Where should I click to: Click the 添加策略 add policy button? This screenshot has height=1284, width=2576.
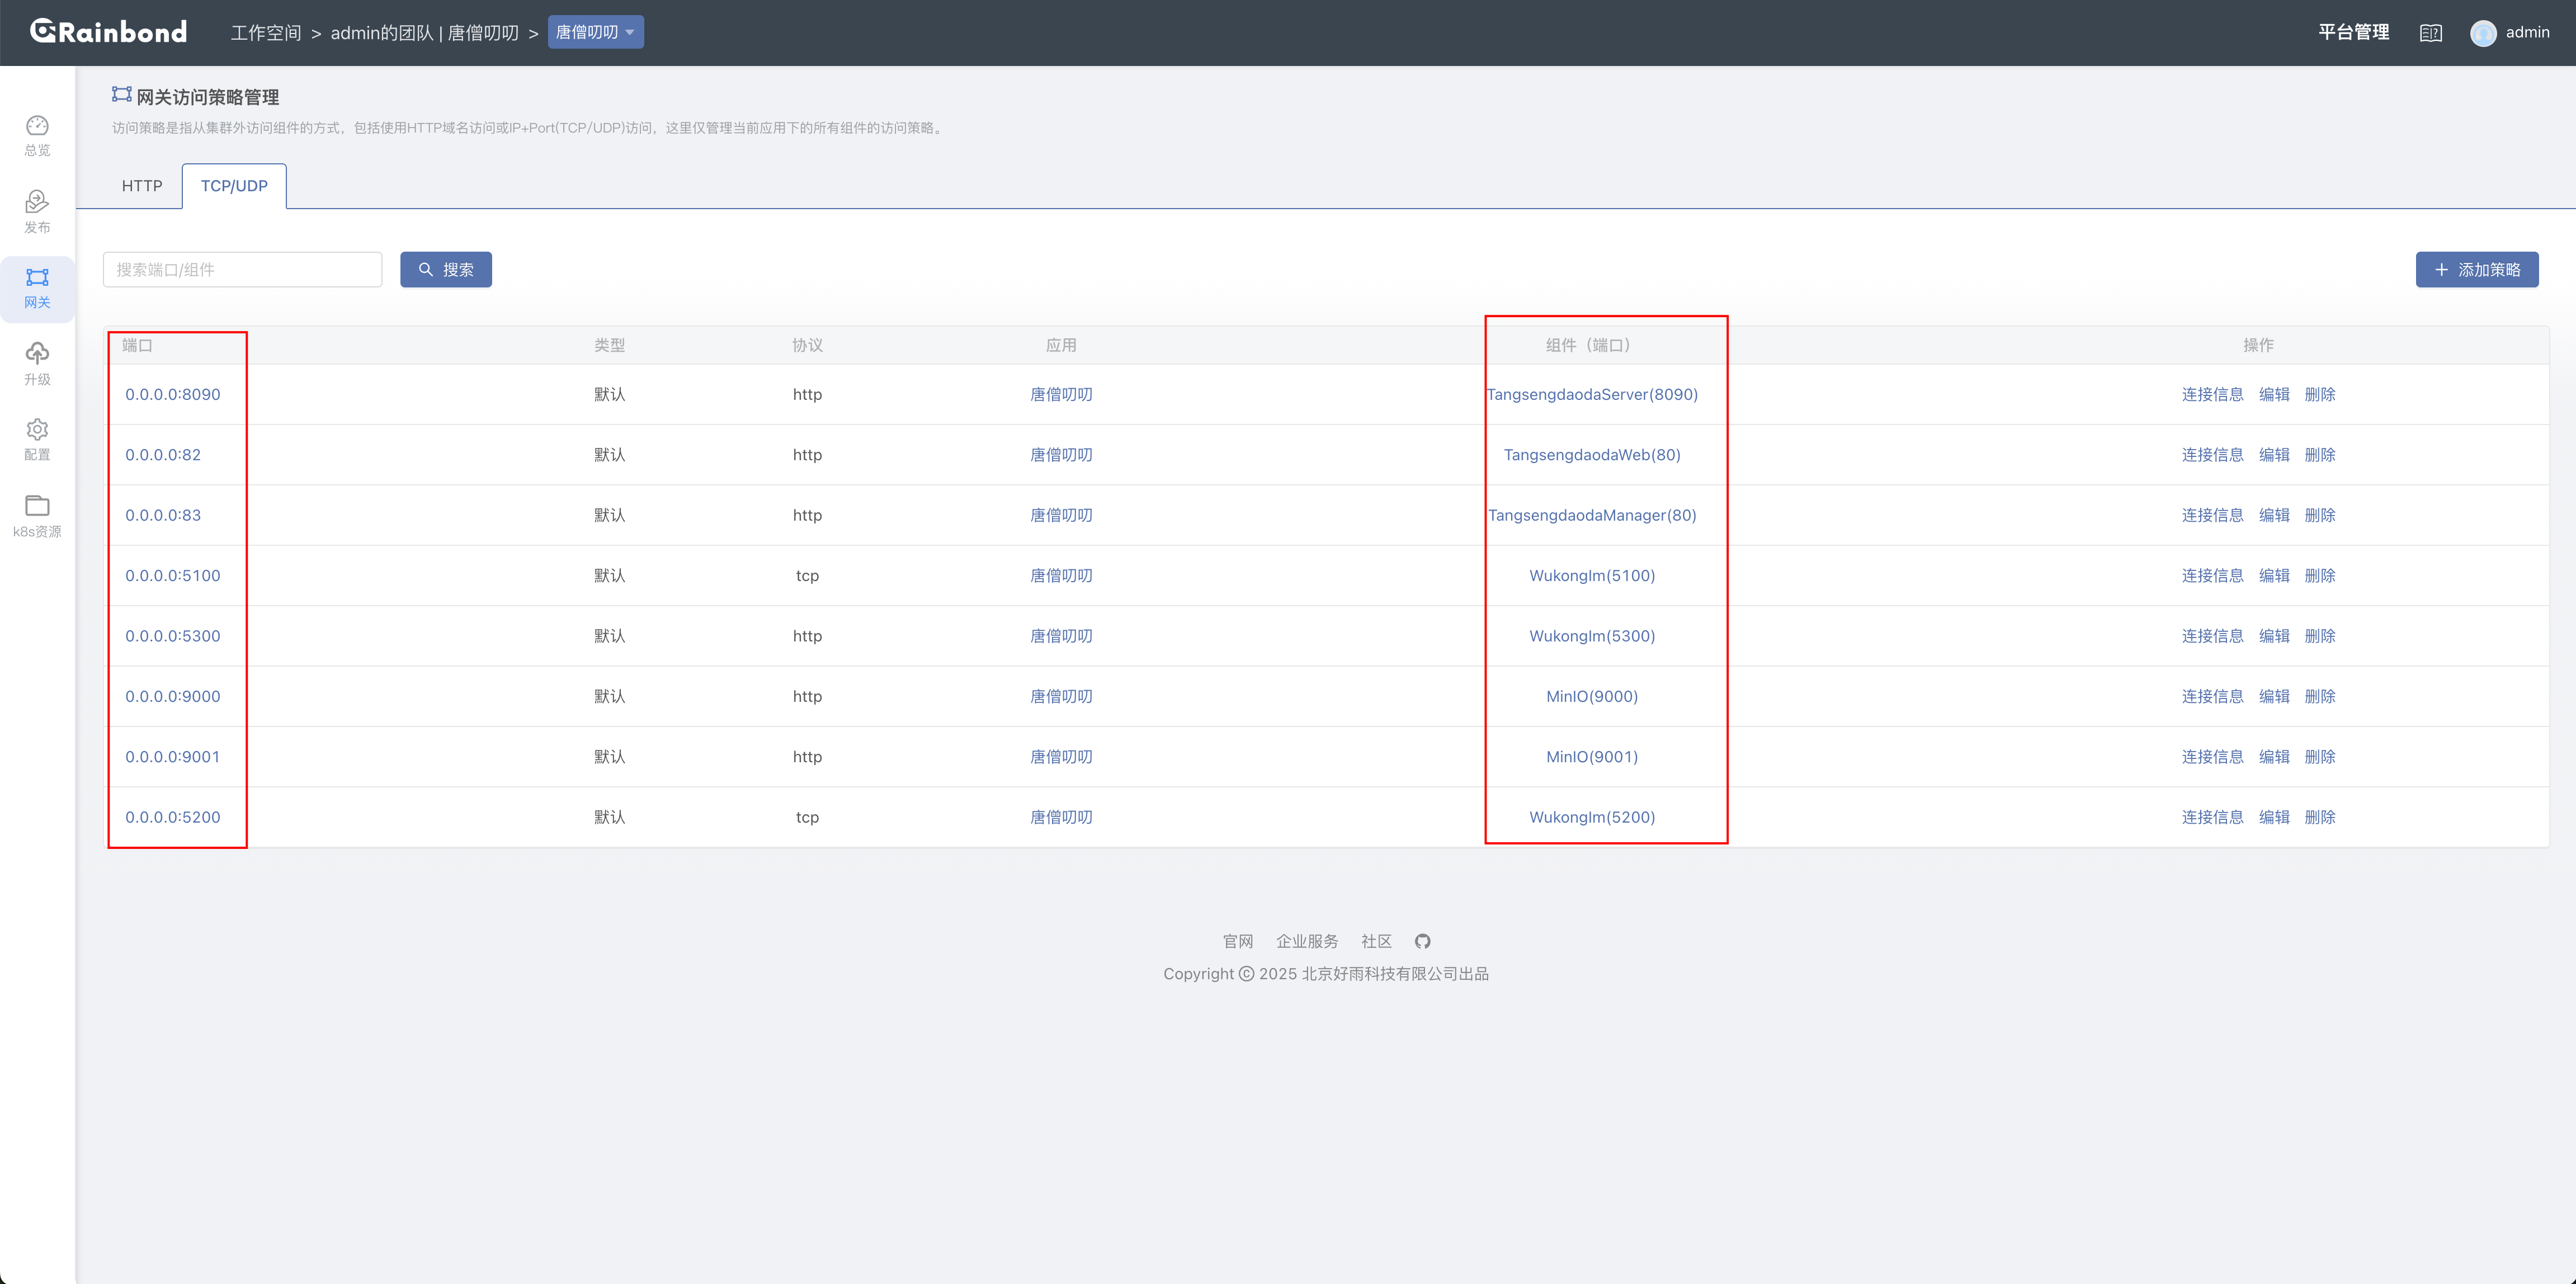2476,270
